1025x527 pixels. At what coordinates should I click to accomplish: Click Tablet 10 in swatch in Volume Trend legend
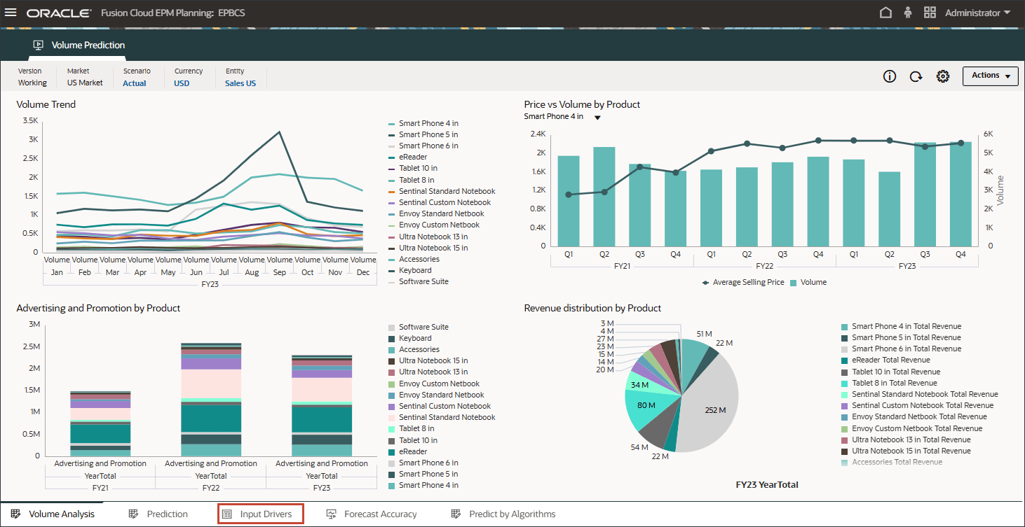[392, 169]
